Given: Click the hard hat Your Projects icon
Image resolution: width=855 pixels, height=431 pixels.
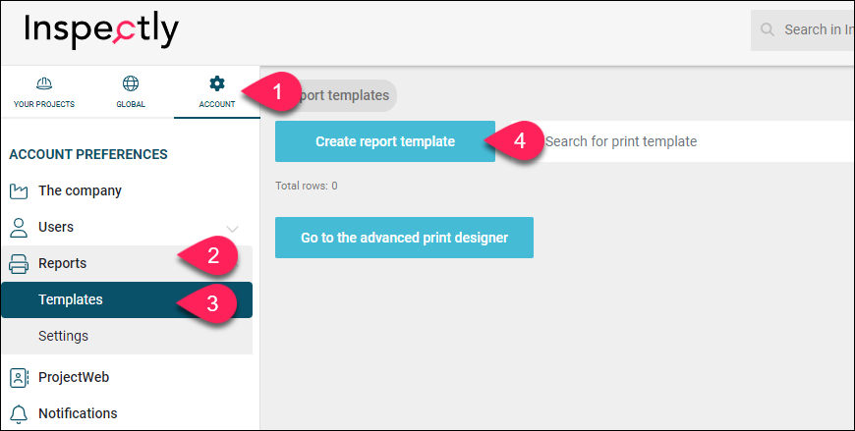Looking at the screenshot, I should (x=43, y=83).
